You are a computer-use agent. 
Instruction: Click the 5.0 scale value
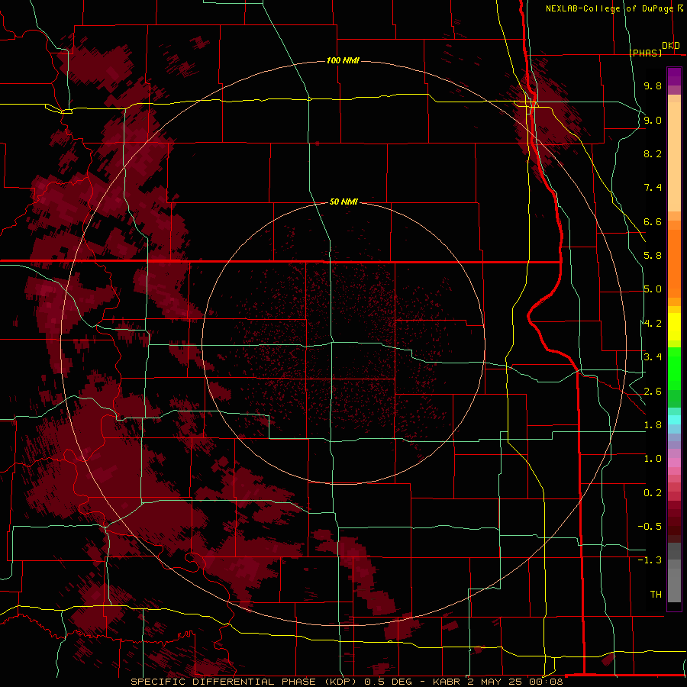pyautogui.click(x=653, y=289)
